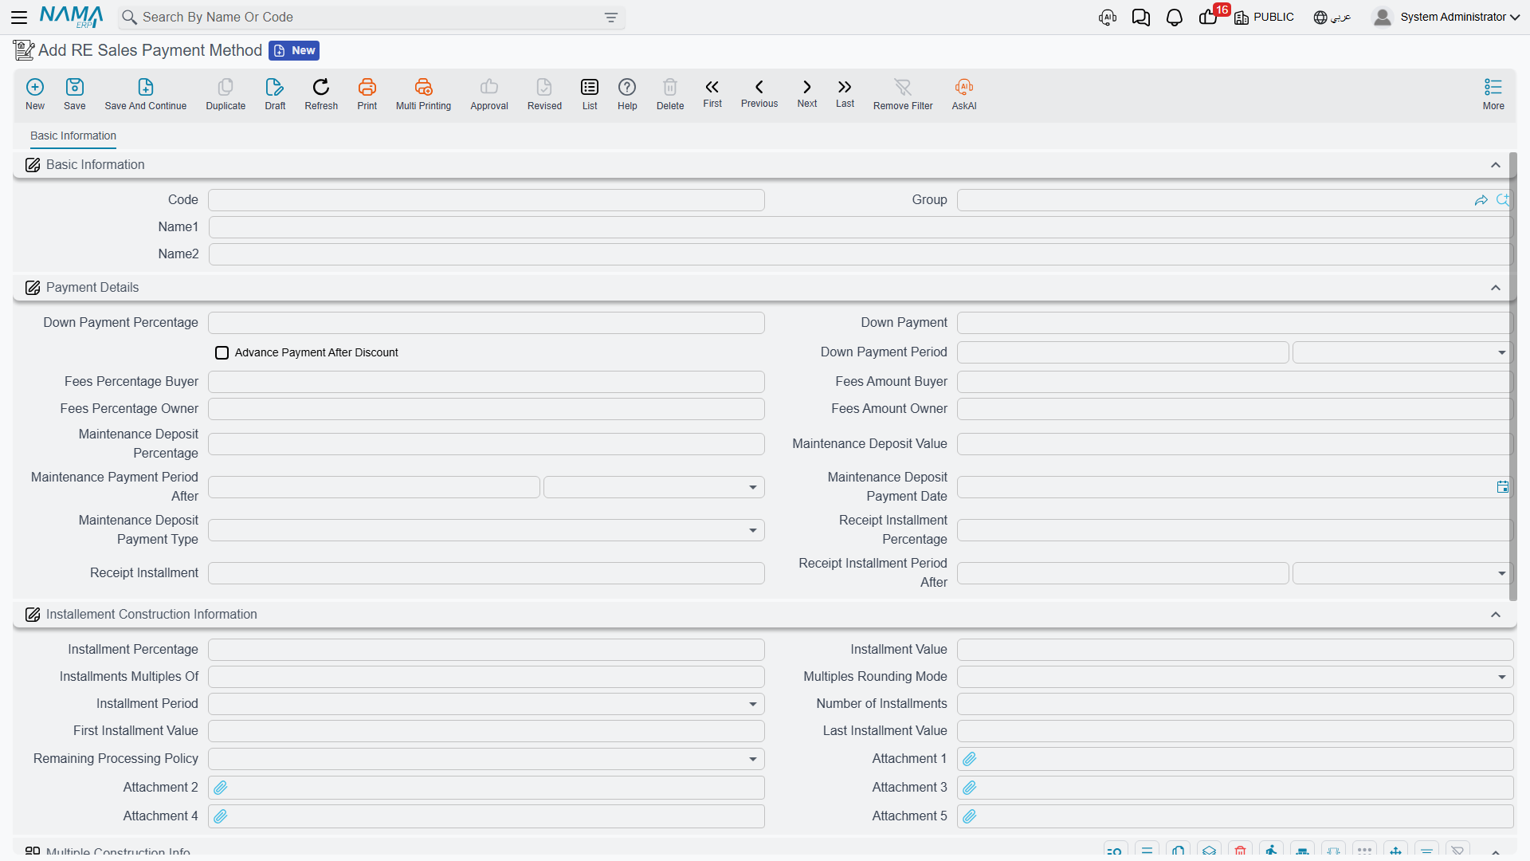Attach file to Attachment 1
This screenshot has height=861, width=1530.
[970, 759]
